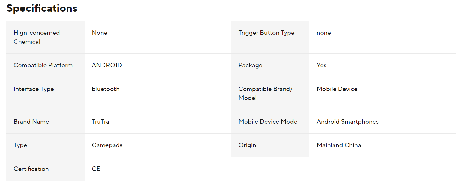
Task: Select the Mainland China origin value
Action: (339, 145)
